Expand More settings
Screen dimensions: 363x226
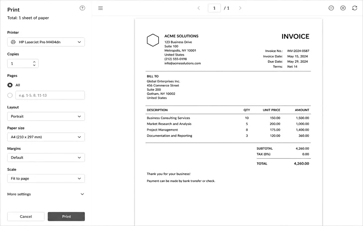click(x=46, y=194)
